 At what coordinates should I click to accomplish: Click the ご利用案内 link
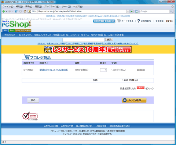[146, 21]
